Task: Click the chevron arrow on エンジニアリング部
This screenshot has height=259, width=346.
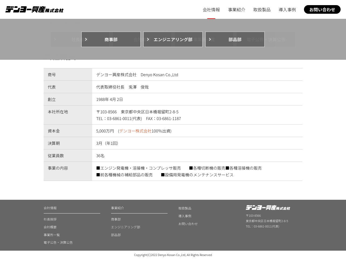Action: (x=148, y=39)
